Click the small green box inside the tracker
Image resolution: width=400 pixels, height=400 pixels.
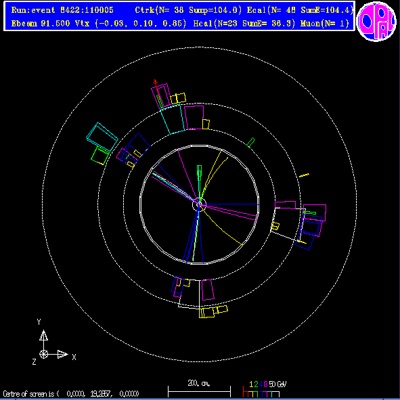[x=199, y=173]
